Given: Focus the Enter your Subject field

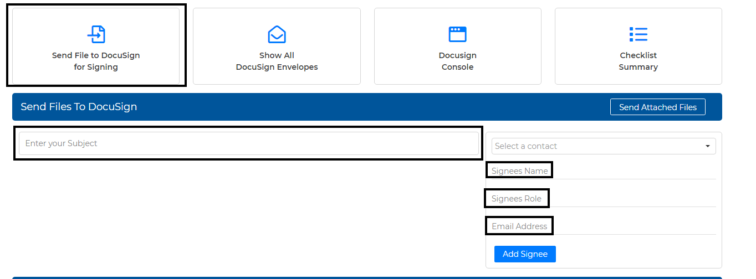Looking at the screenshot, I should pyautogui.click(x=249, y=143).
